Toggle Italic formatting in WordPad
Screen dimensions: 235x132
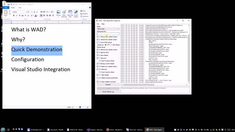[17, 15]
